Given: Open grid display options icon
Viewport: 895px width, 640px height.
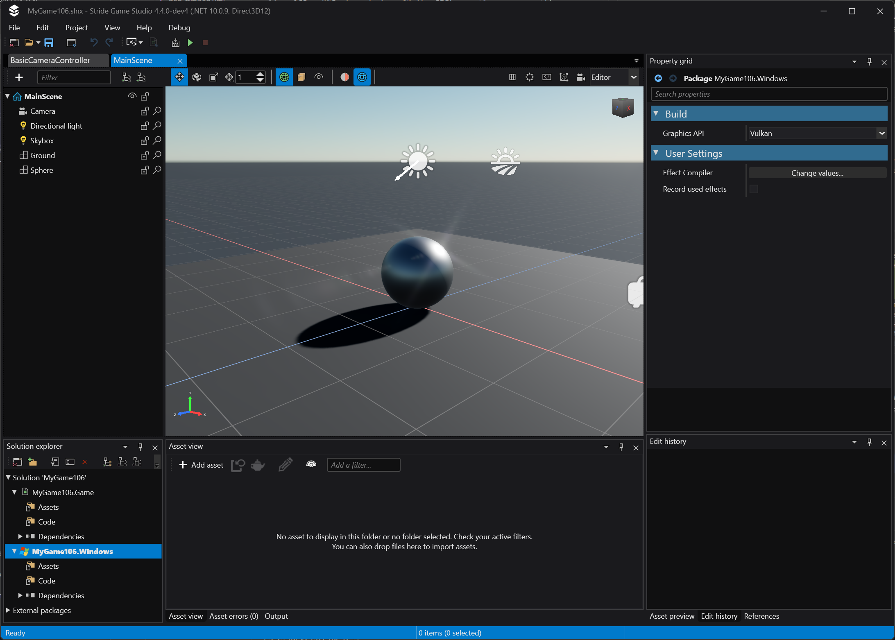Looking at the screenshot, I should [x=512, y=77].
